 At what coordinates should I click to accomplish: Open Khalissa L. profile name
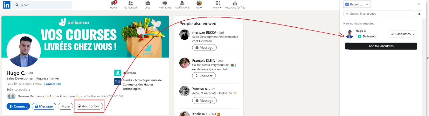[200, 114]
